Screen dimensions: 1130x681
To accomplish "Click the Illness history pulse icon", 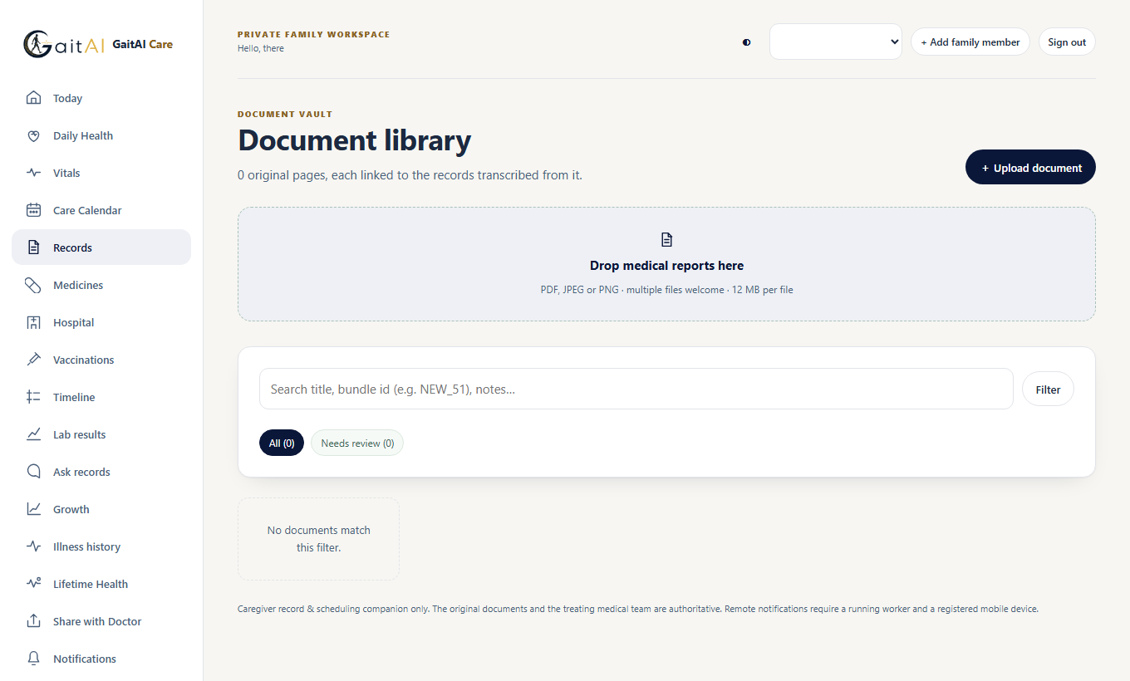I will point(33,546).
